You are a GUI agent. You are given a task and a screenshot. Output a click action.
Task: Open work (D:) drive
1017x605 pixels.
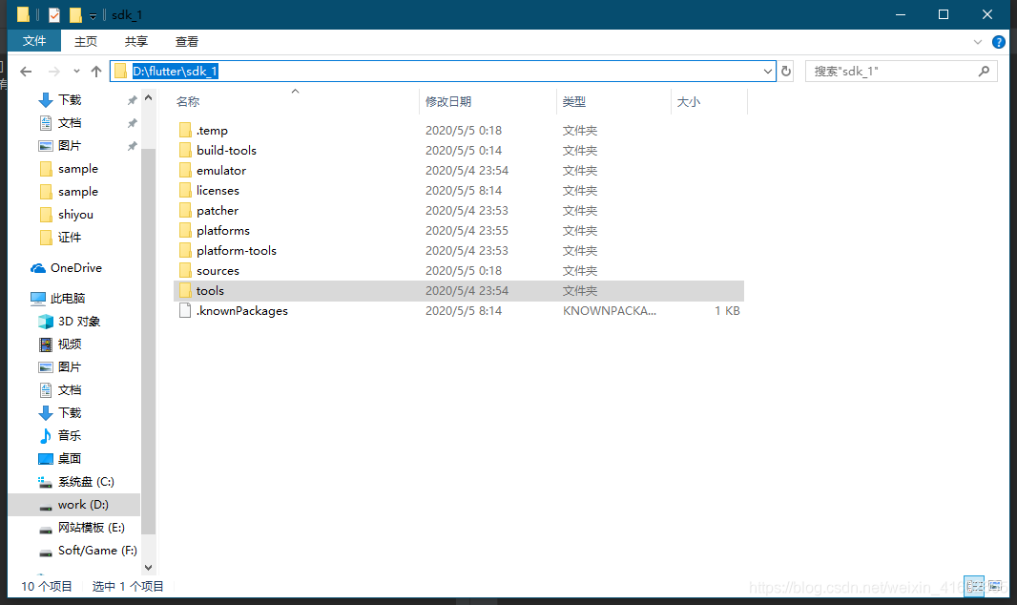point(83,505)
